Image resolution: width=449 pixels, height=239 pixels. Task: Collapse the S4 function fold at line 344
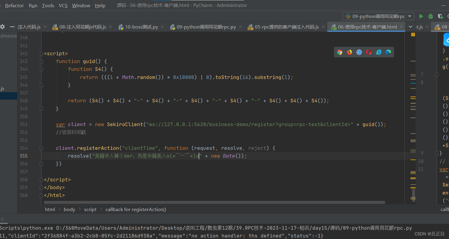tap(41, 69)
